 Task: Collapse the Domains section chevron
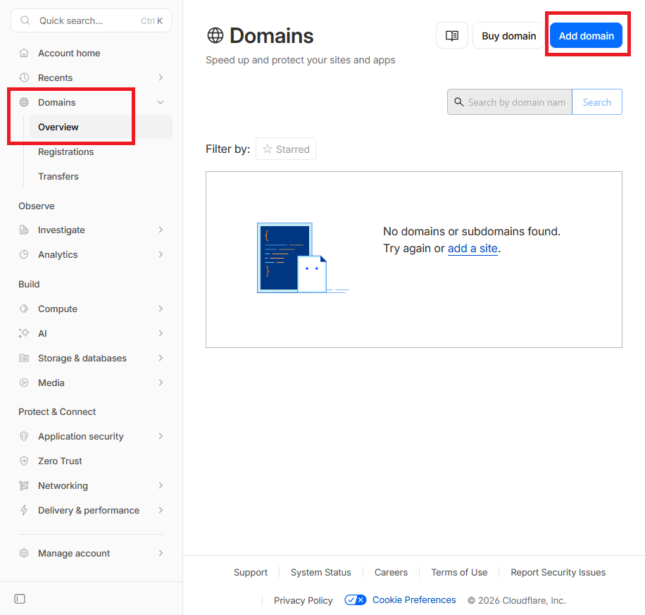[161, 103]
